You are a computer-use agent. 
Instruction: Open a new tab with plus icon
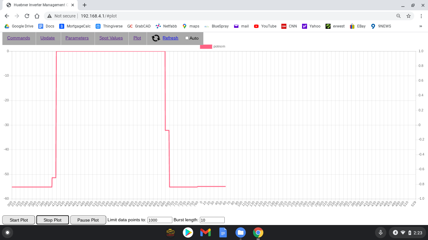[85, 5]
